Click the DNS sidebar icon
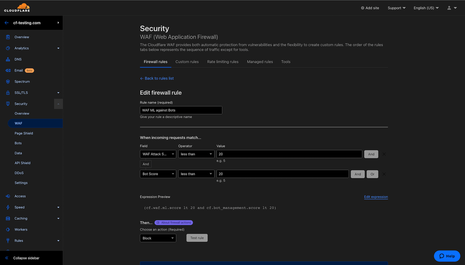Image resolution: width=465 pixels, height=265 pixels. point(8,59)
